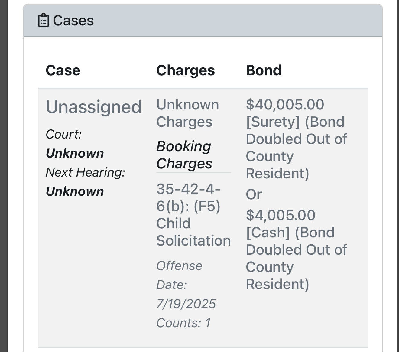Select the Charges column header

pos(185,70)
